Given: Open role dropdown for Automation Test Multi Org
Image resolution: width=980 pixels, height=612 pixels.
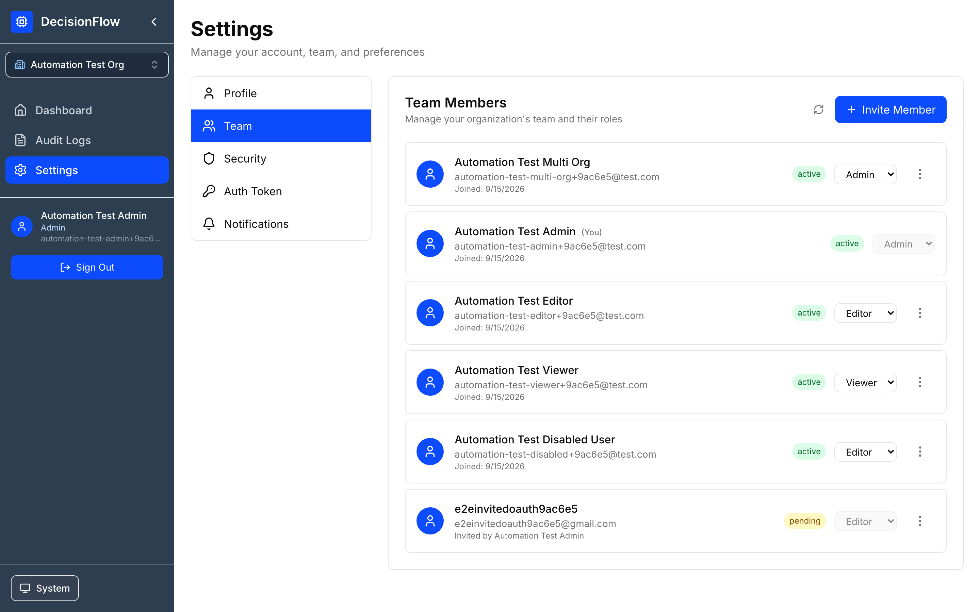Looking at the screenshot, I should click(865, 174).
